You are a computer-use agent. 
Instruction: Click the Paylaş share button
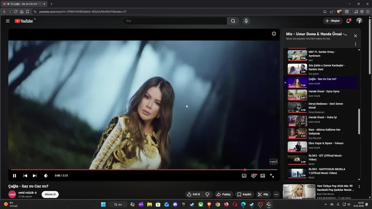click(x=223, y=194)
